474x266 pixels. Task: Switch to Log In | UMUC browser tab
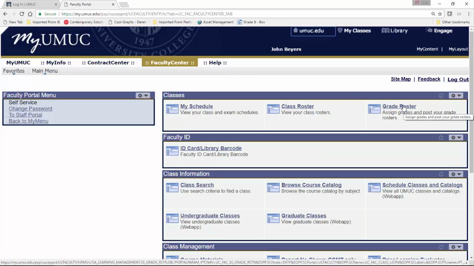pos(31,4)
